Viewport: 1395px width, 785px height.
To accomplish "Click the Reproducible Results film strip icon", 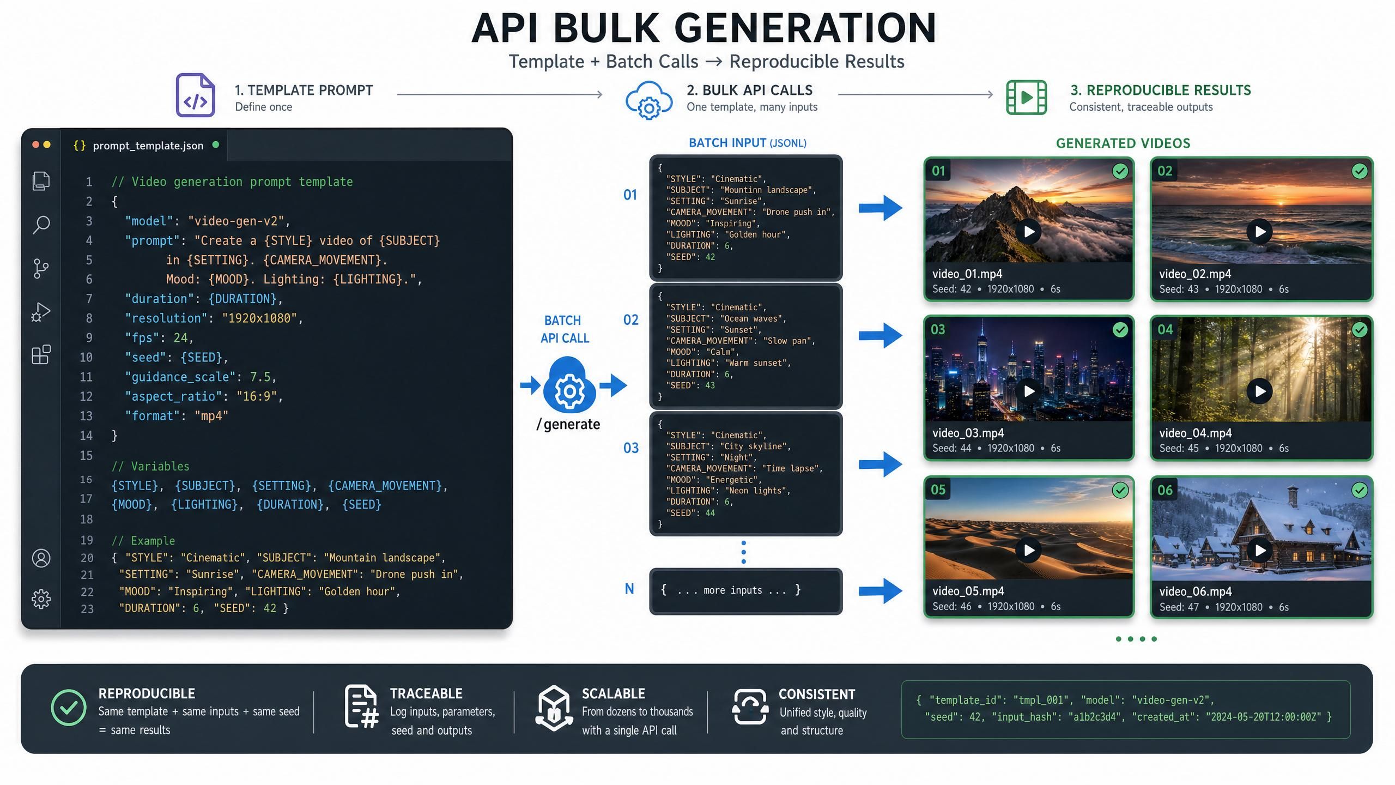I will click(1026, 97).
